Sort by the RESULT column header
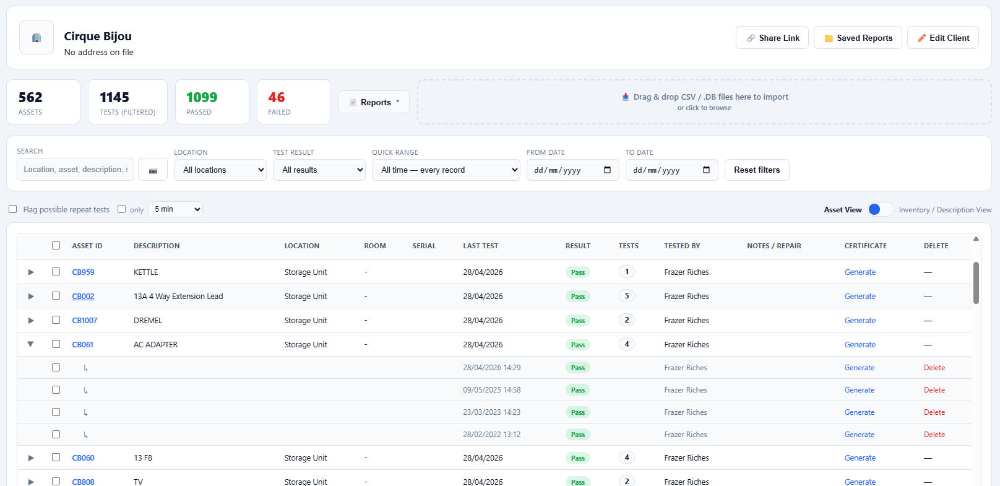Screen dimensions: 1000x486 tap(578, 246)
